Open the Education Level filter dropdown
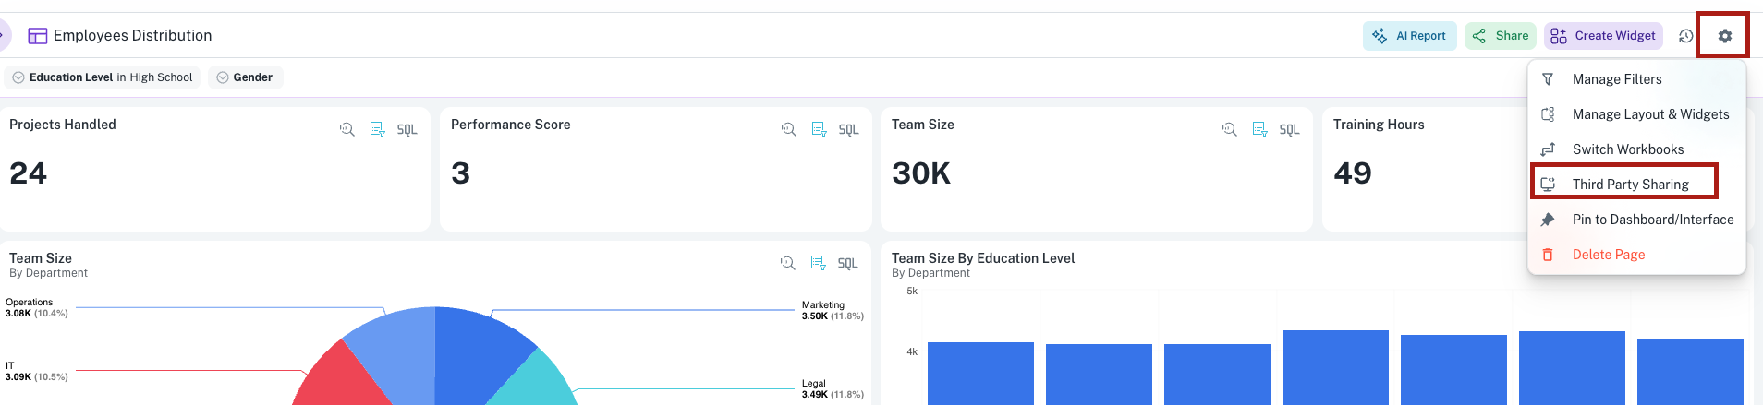The height and width of the screenshot is (405, 1763). (102, 77)
